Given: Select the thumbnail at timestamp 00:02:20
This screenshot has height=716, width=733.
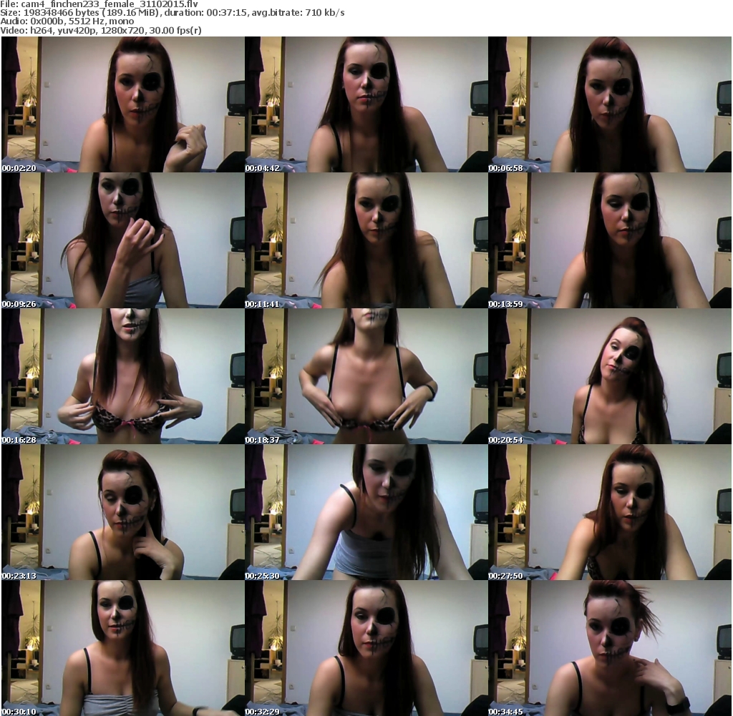Looking at the screenshot, I should [123, 104].
